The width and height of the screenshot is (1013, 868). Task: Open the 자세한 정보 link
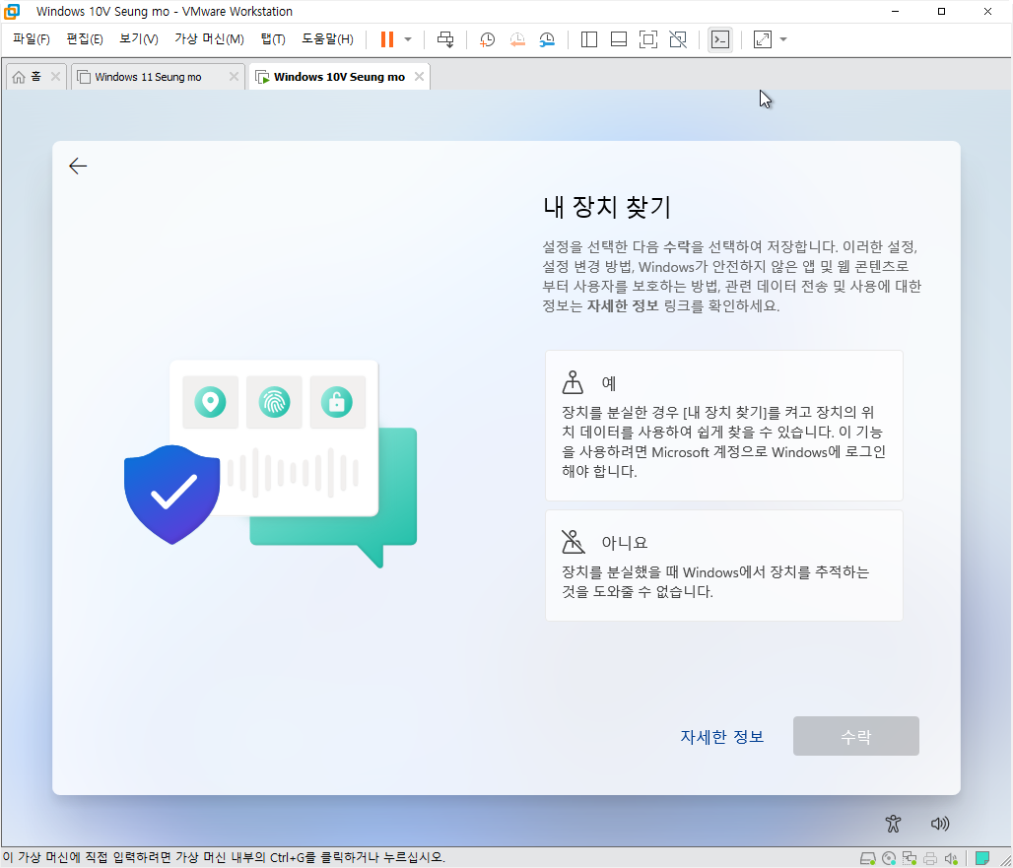721,736
